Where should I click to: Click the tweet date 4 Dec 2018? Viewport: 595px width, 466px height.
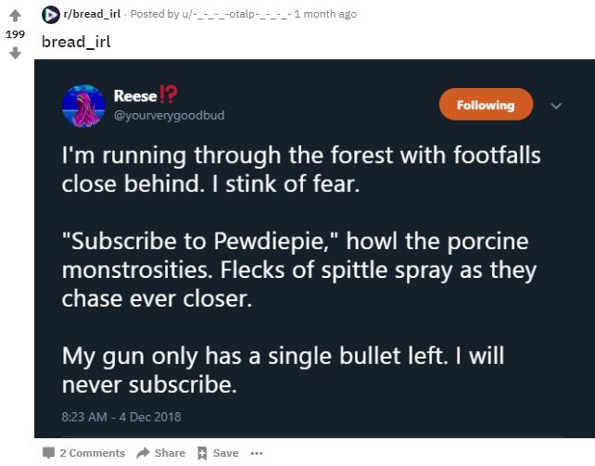[150, 417]
